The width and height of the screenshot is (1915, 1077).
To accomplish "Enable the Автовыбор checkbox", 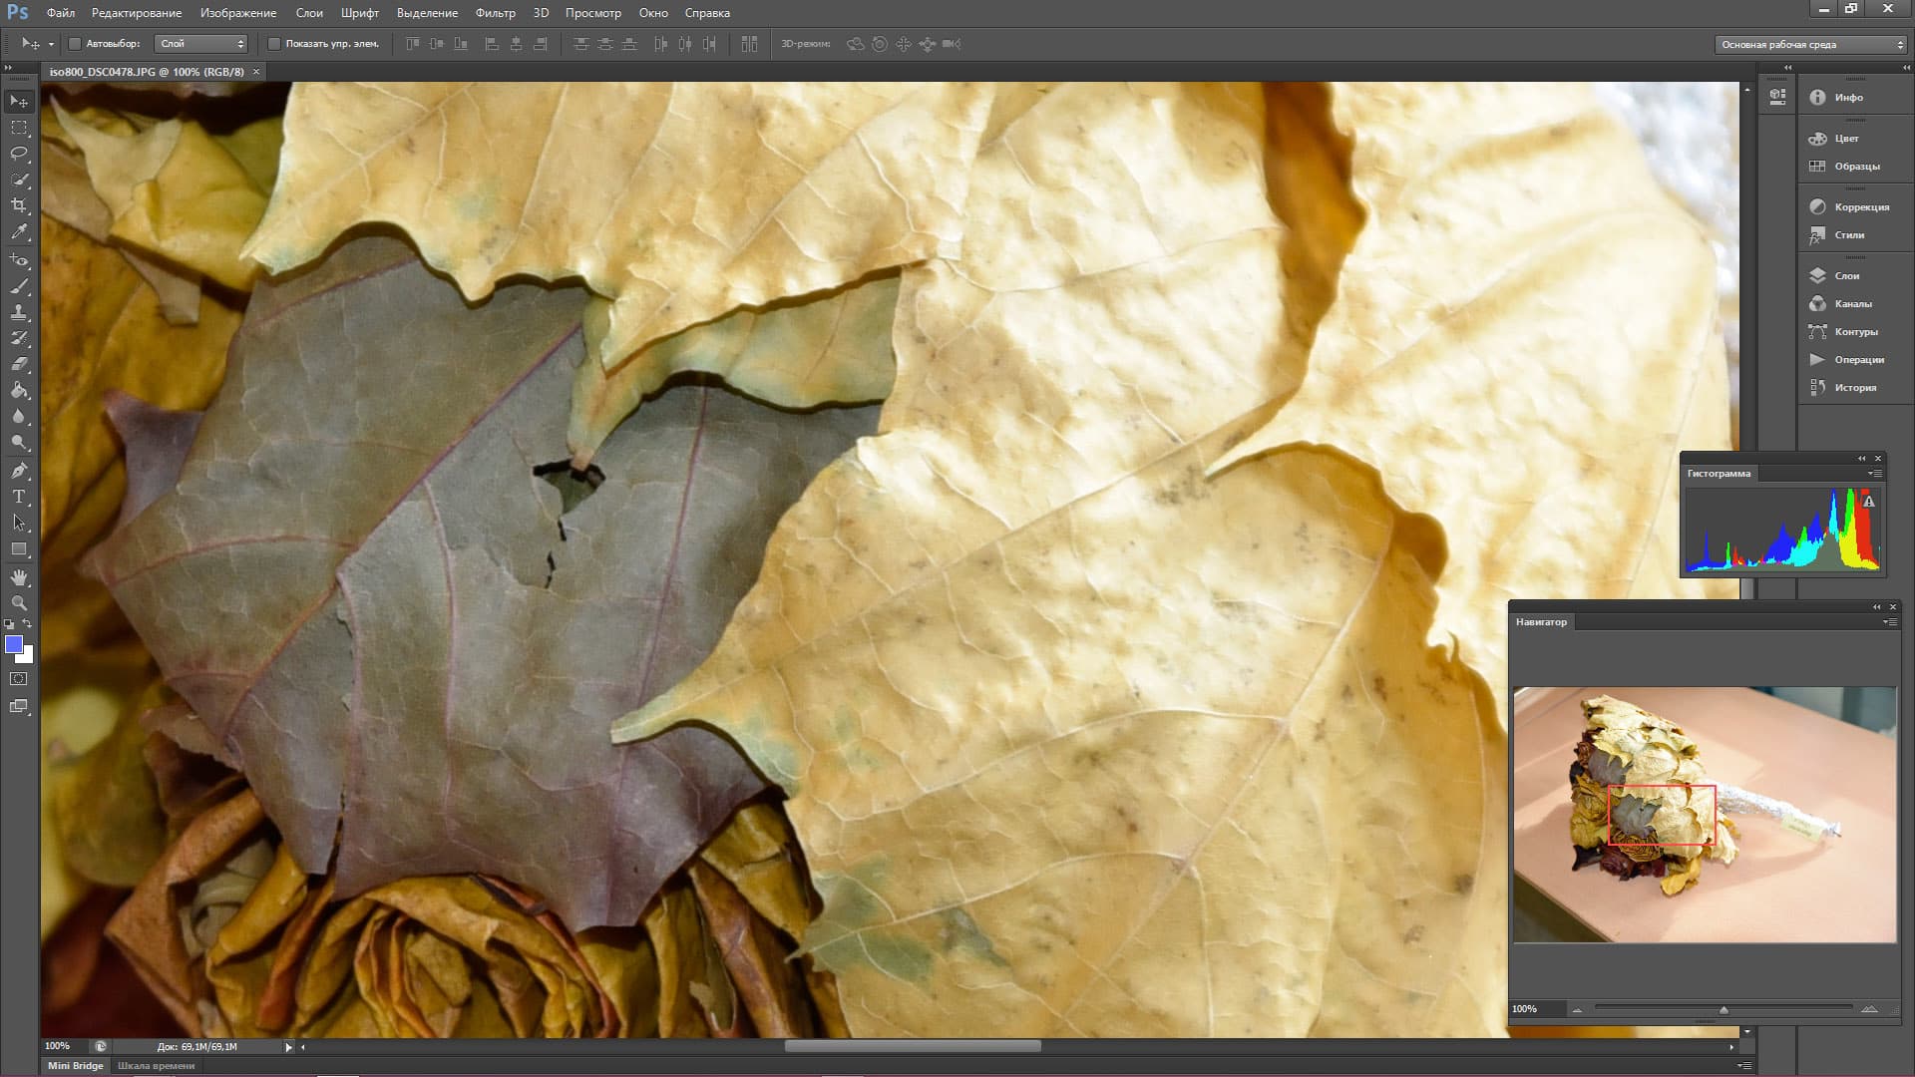I will click(x=75, y=44).
